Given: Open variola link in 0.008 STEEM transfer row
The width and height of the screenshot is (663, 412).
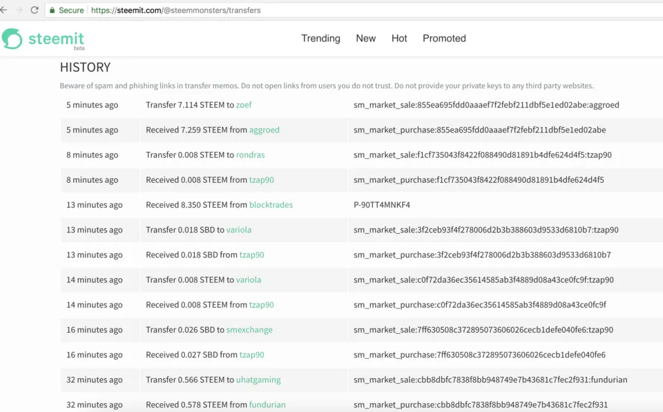Looking at the screenshot, I should click(249, 279).
